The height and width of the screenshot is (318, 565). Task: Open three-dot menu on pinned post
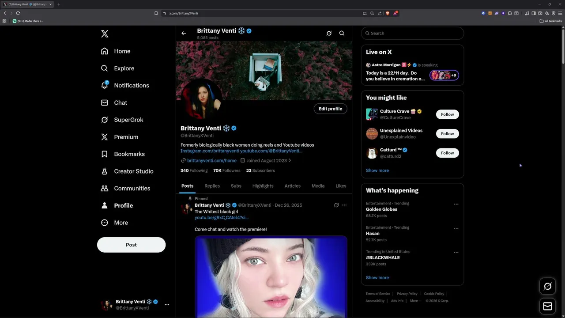pos(344,205)
